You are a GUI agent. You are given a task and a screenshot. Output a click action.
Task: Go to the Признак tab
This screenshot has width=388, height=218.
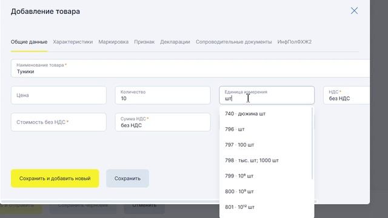coord(144,42)
